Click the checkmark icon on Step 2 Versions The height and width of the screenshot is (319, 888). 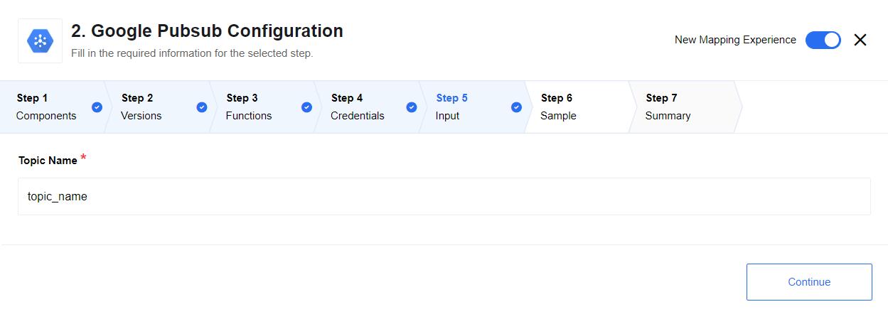pyautogui.click(x=202, y=107)
